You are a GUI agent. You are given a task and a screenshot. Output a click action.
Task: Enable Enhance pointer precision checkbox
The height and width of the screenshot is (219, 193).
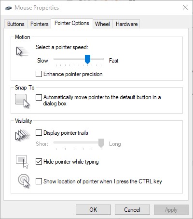tap(39, 74)
